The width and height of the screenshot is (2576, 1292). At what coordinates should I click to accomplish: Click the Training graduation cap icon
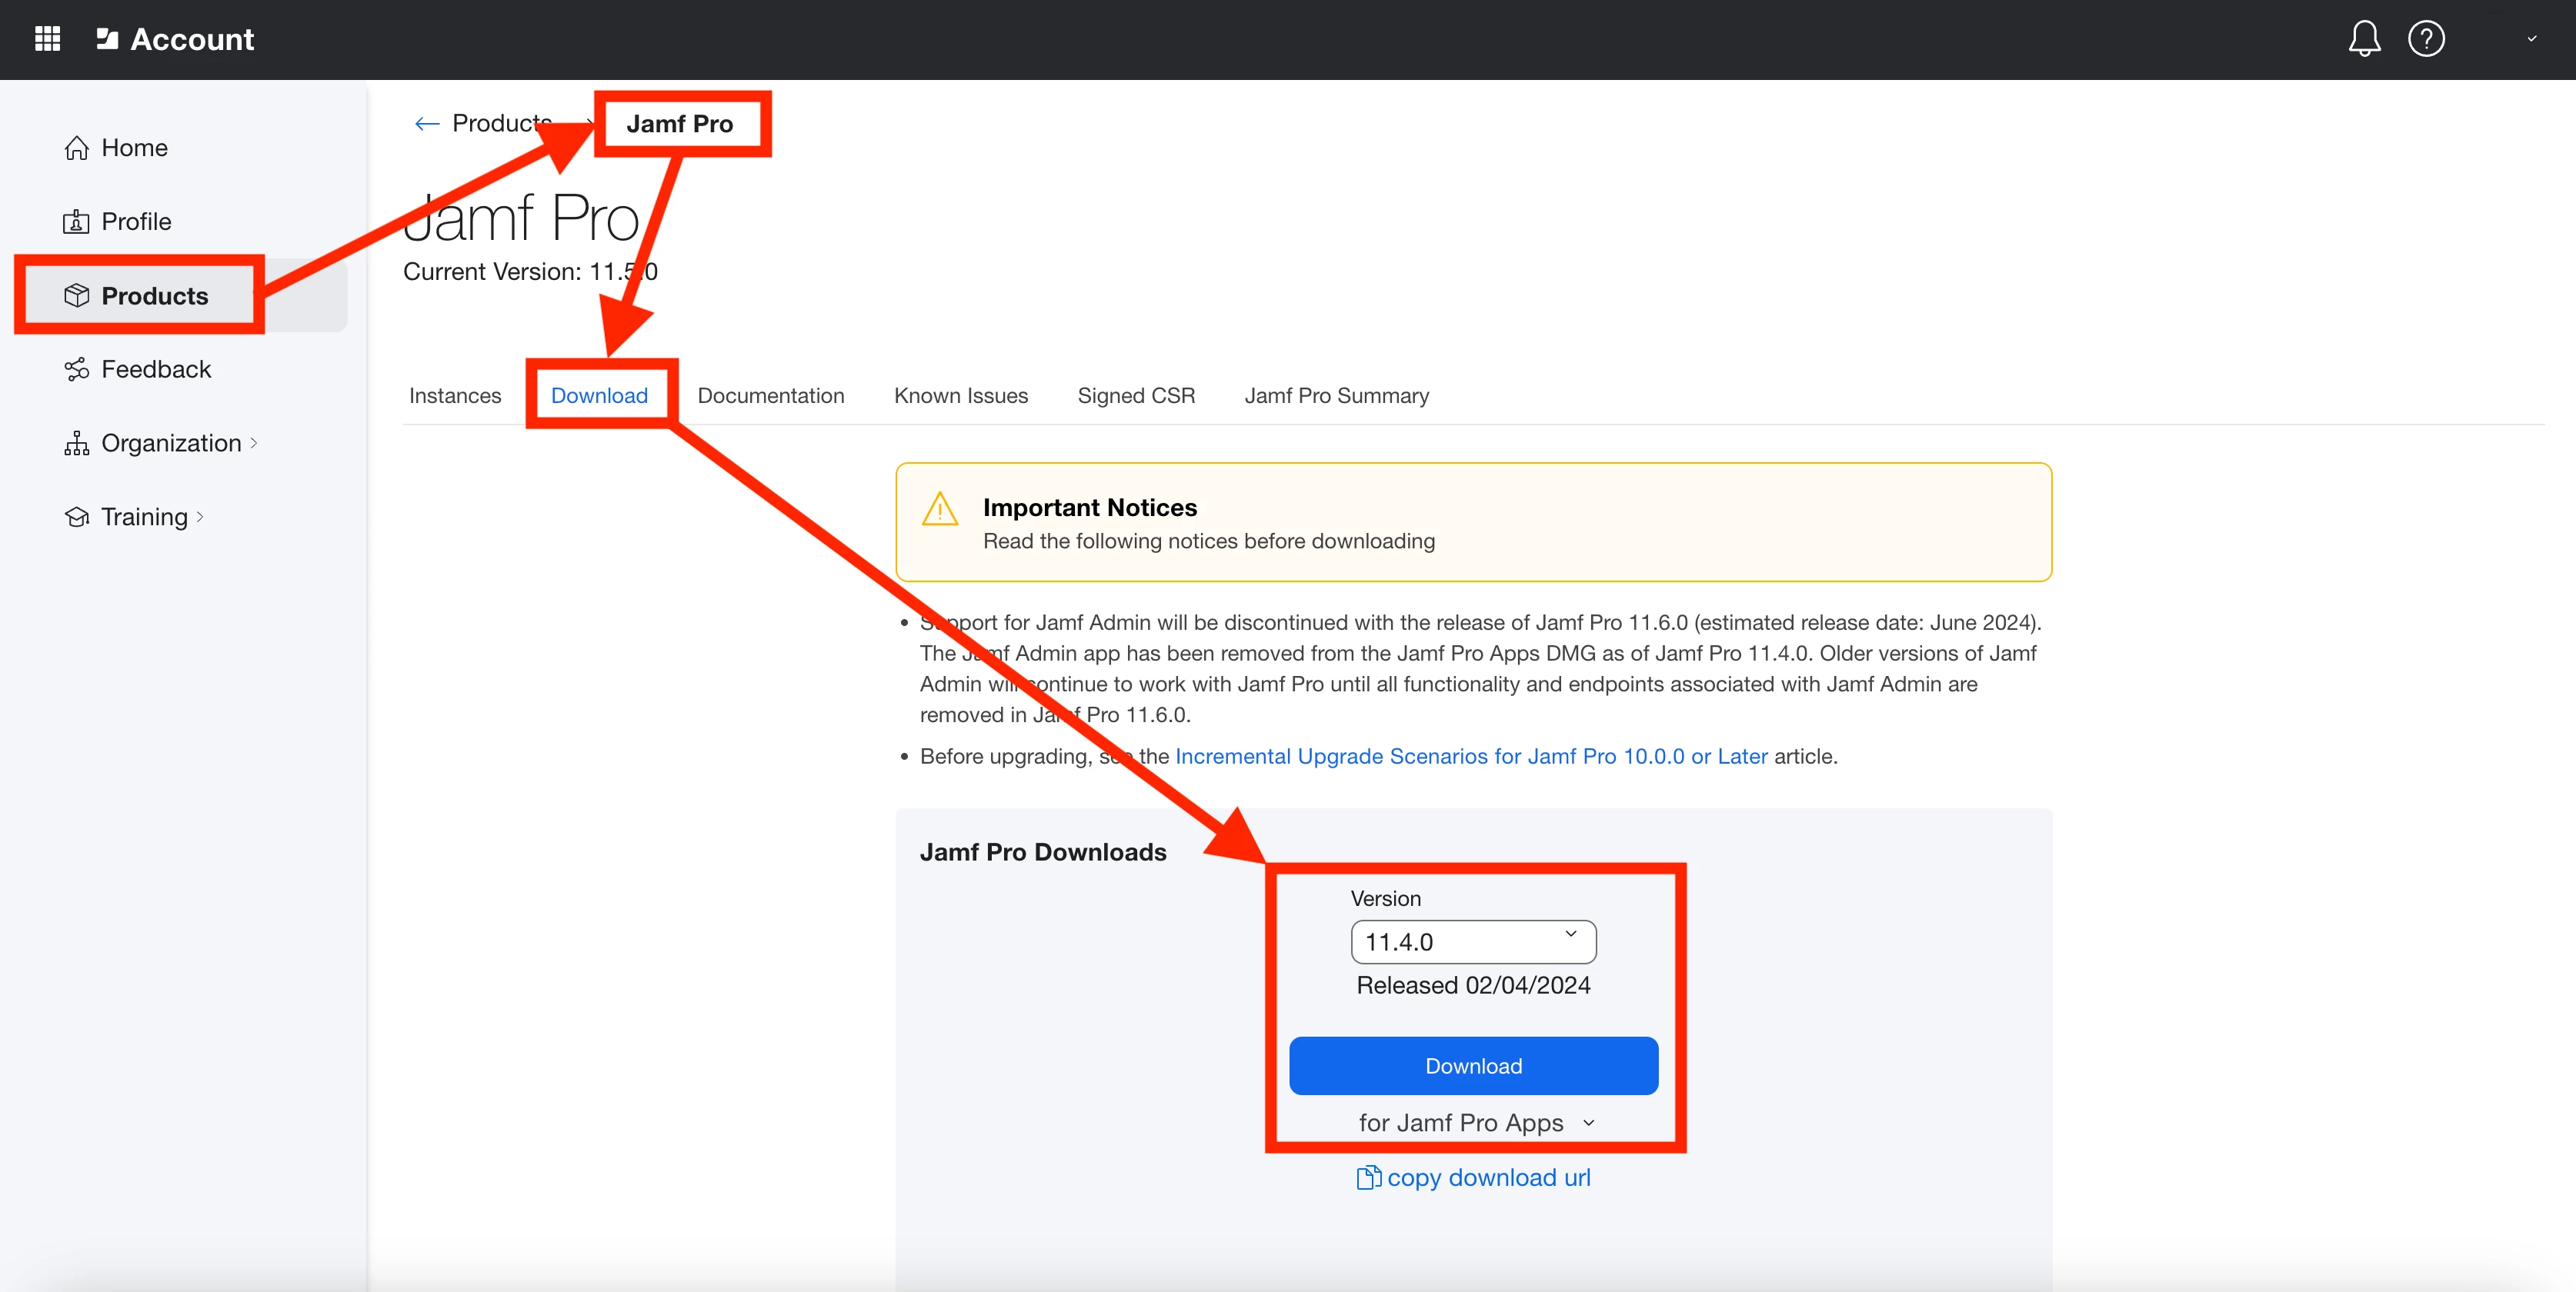coord(77,517)
